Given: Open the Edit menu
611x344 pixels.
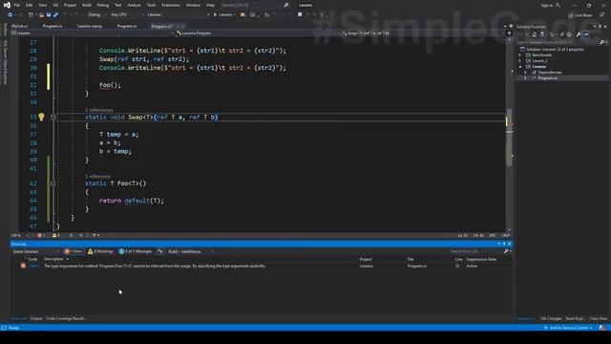Looking at the screenshot, I should point(30,5).
